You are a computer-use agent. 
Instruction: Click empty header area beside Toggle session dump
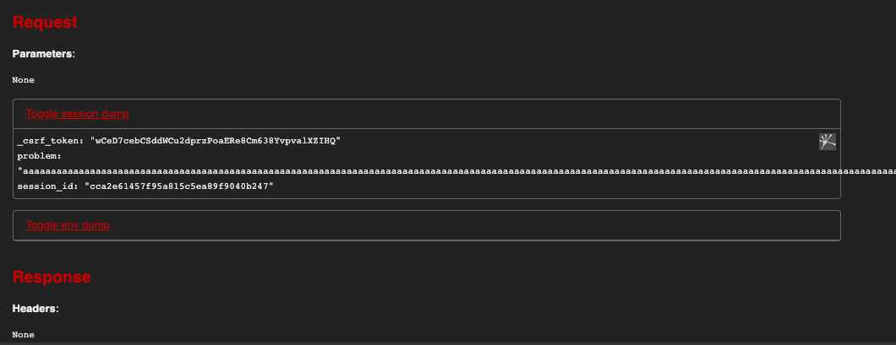coord(484,114)
